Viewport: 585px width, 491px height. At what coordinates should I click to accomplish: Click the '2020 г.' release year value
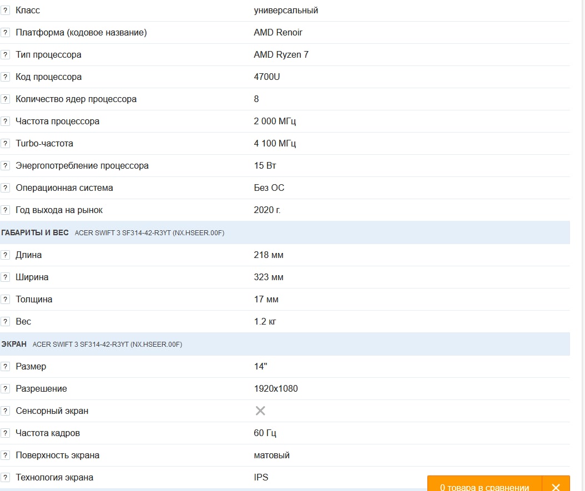tap(267, 210)
